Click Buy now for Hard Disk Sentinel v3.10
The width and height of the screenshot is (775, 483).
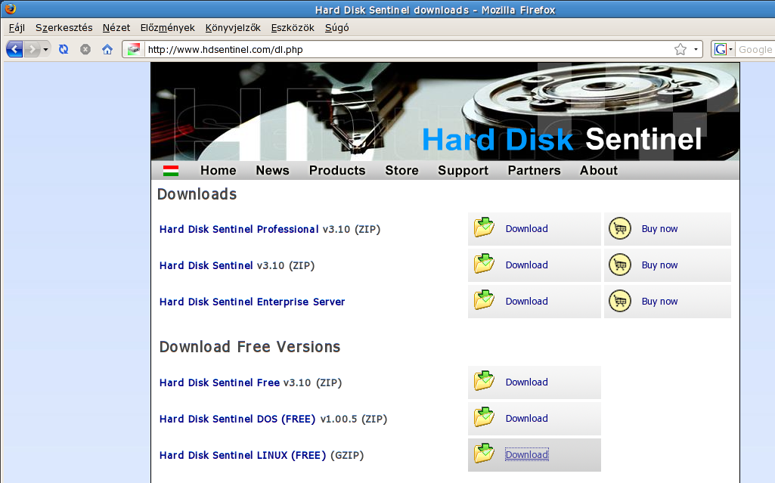pyautogui.click(x=659, y=265)
